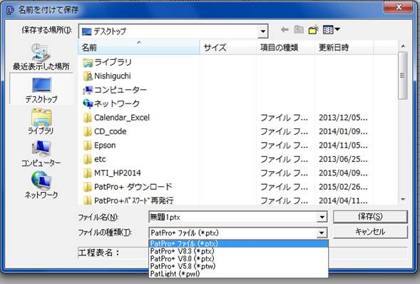The width and height of the screenshot is (420, 284).
Task: Close the 名前を付けて保存 dialog
Action: [x=399, y=7]
